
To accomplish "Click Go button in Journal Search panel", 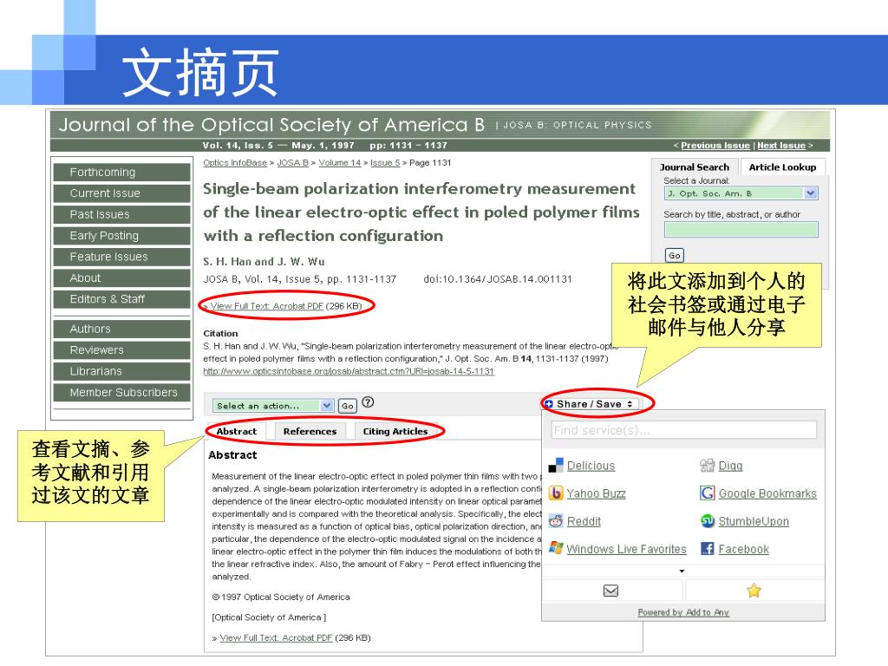I will [x=674, y=256].
